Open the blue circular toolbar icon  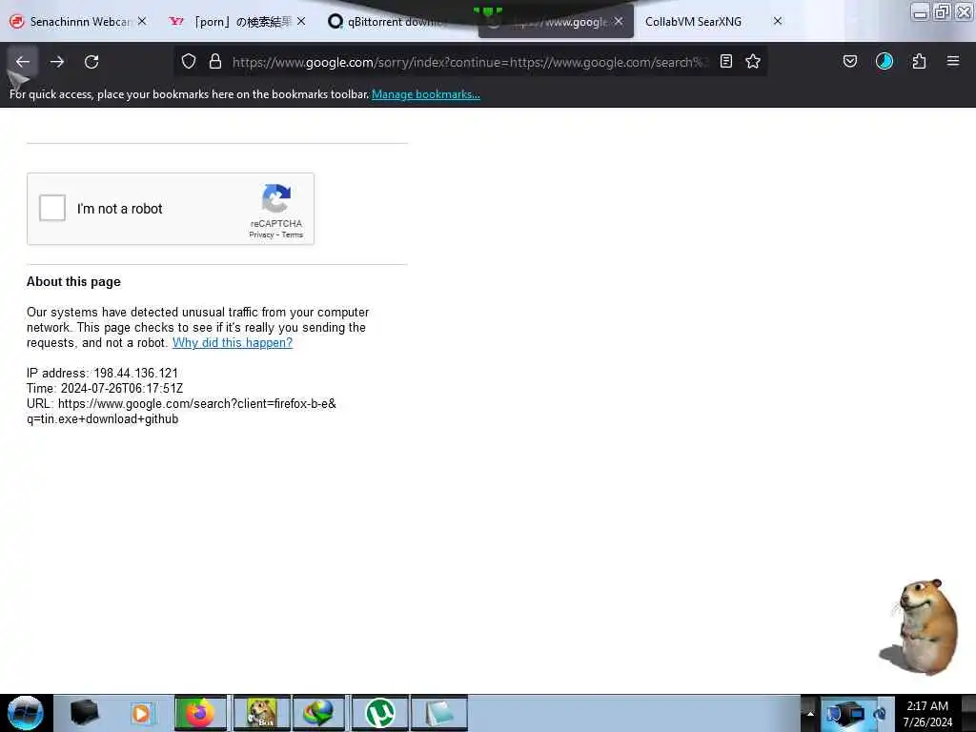tap(884, 61)
